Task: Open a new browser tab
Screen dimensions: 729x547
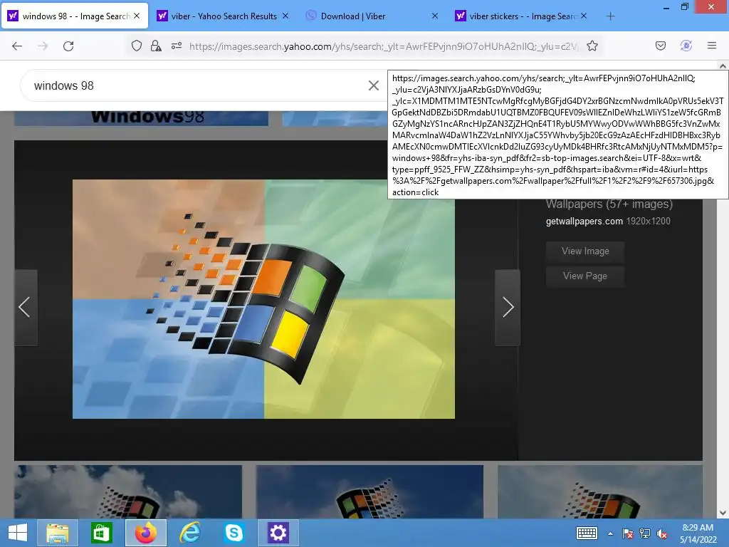Action: [x=610, y=16]
